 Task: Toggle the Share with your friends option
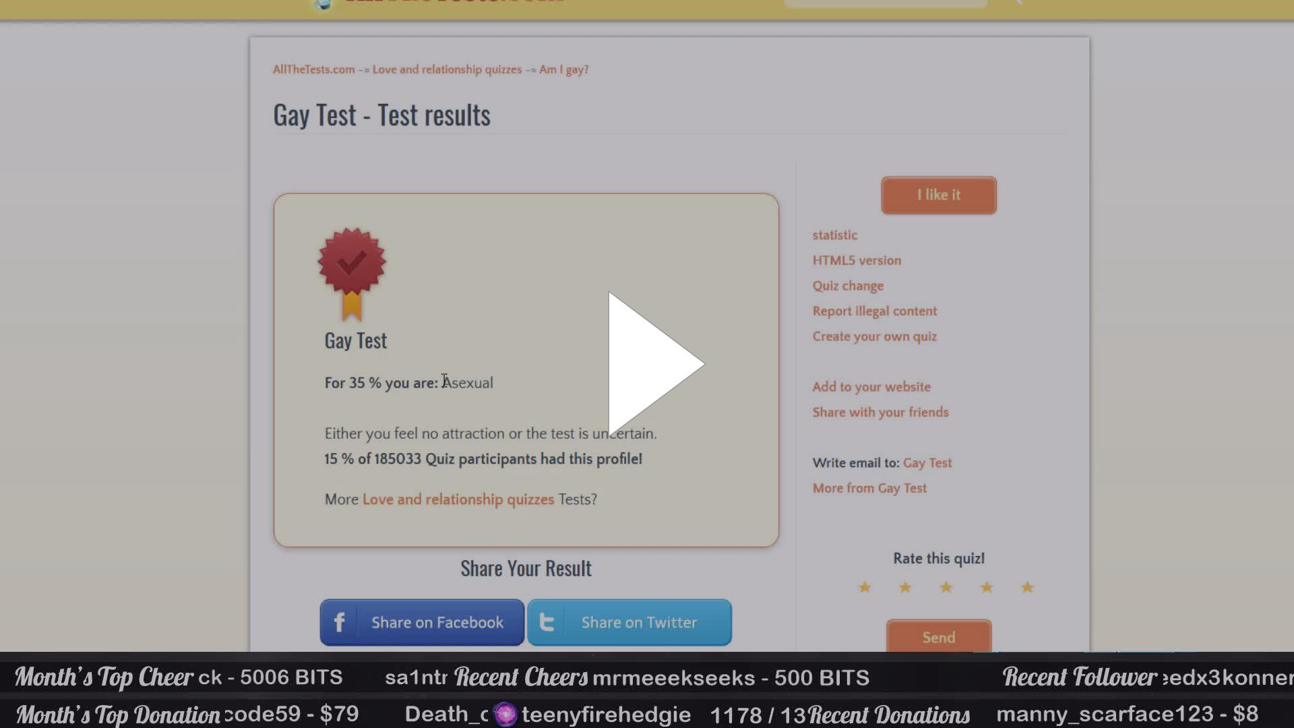(x=880, y=412)
